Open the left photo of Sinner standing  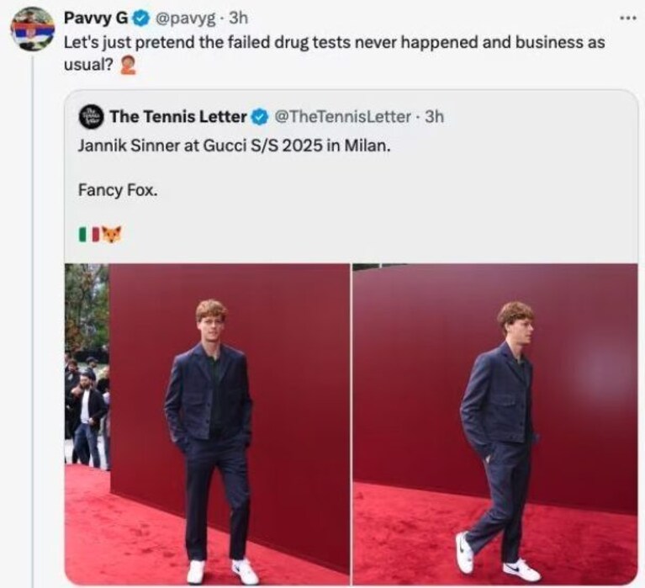point(208,424)
